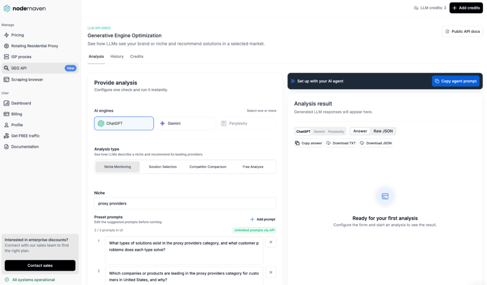Click Contact sales button
This screenshot has height=285, width=487.
tap(40, 266)
